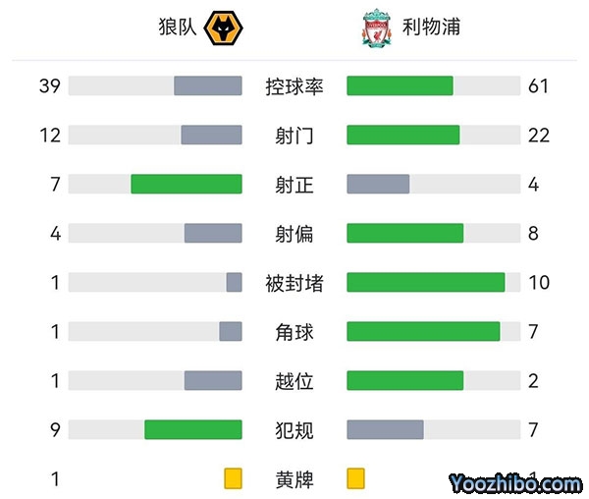Click Wolves' green shots on target bar

click(187, 185)
